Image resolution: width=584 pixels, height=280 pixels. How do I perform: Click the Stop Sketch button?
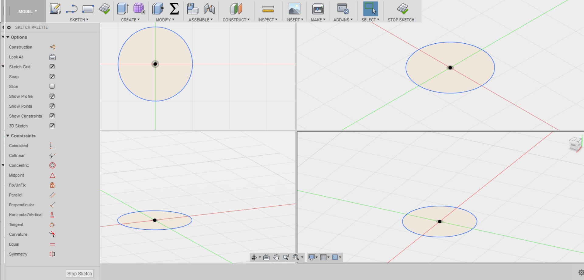[79, 273]
